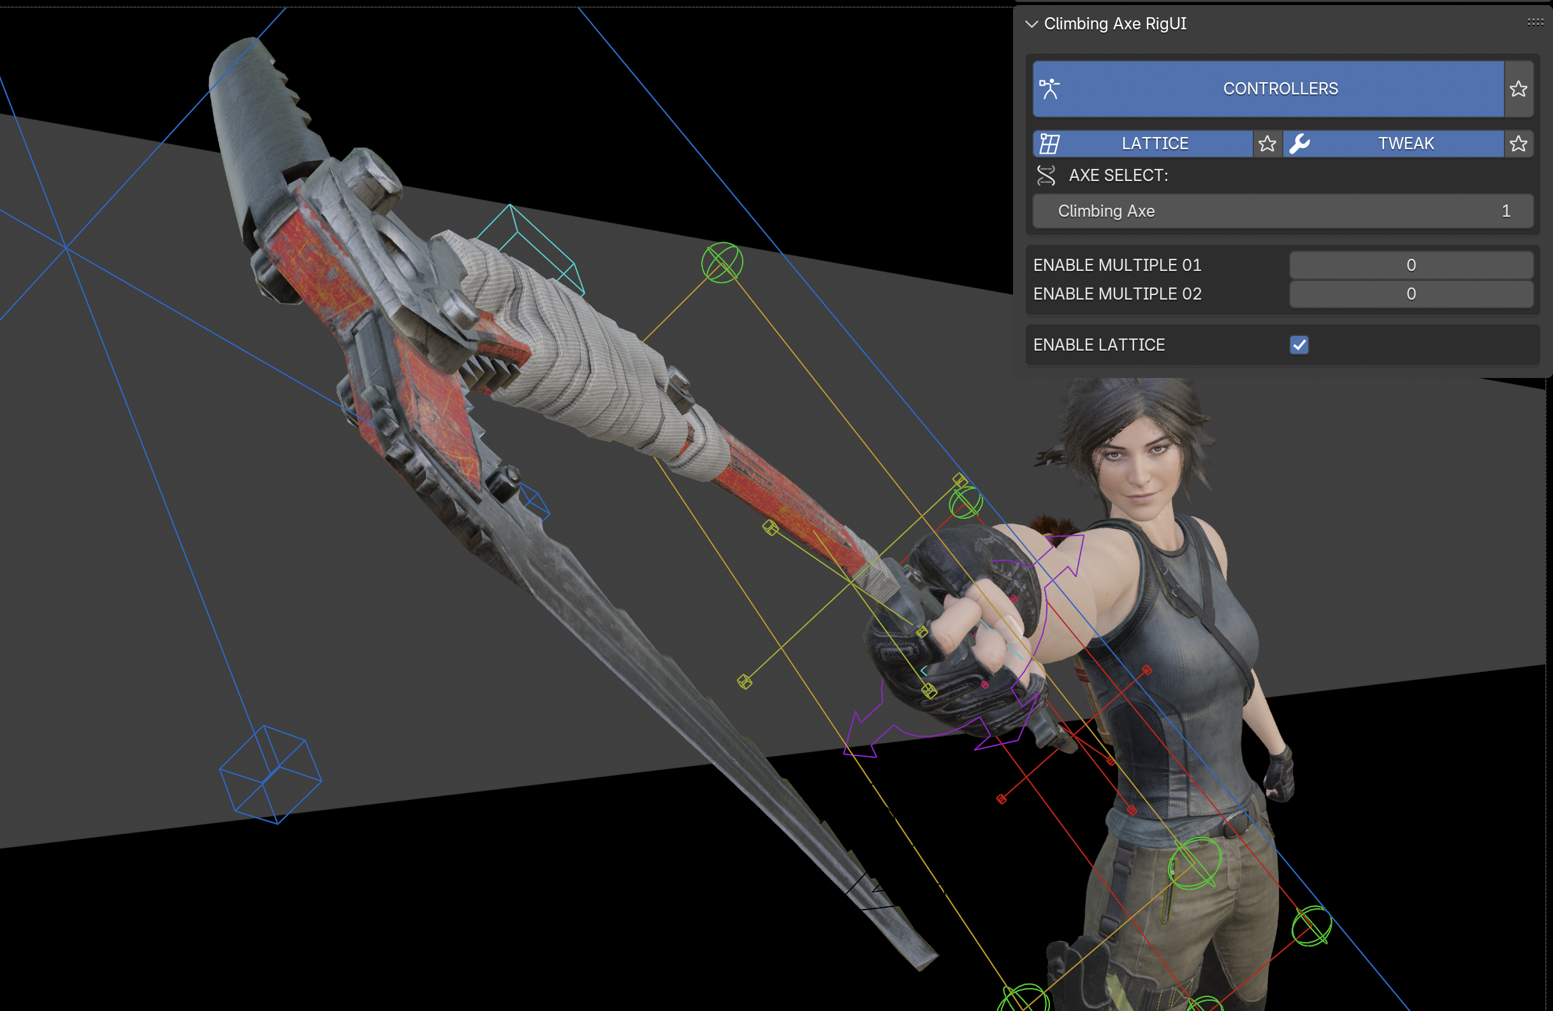Click star icon next to TWEAK
The image size is (1553, 1011).
[x=1518, y=144]
